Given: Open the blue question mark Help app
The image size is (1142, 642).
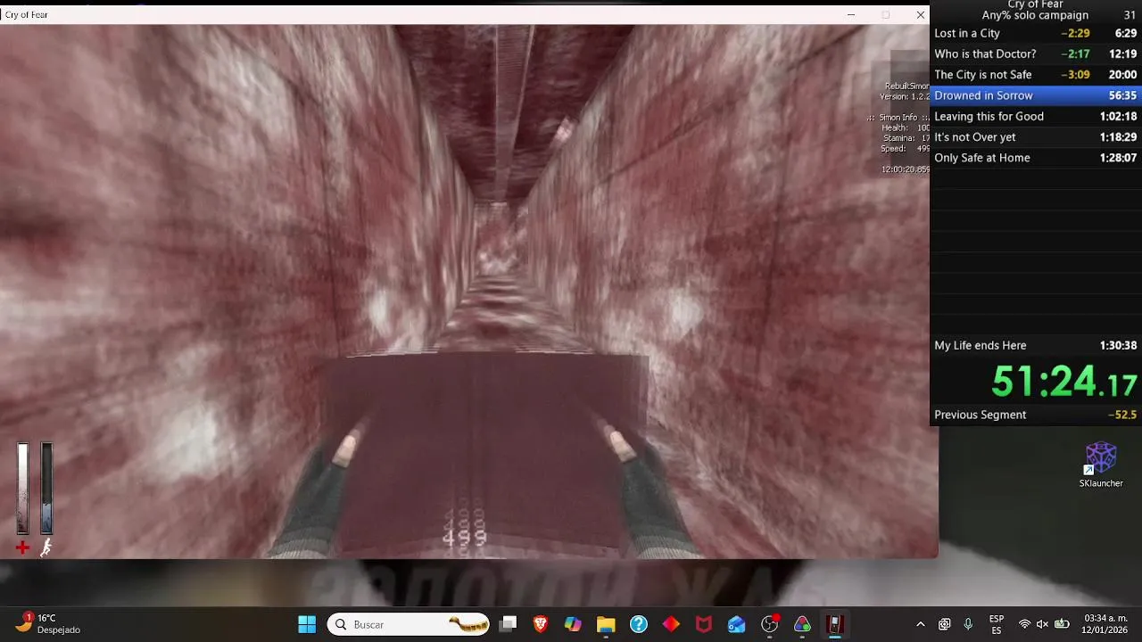Looking at the screenshot, I should point(639,624).
